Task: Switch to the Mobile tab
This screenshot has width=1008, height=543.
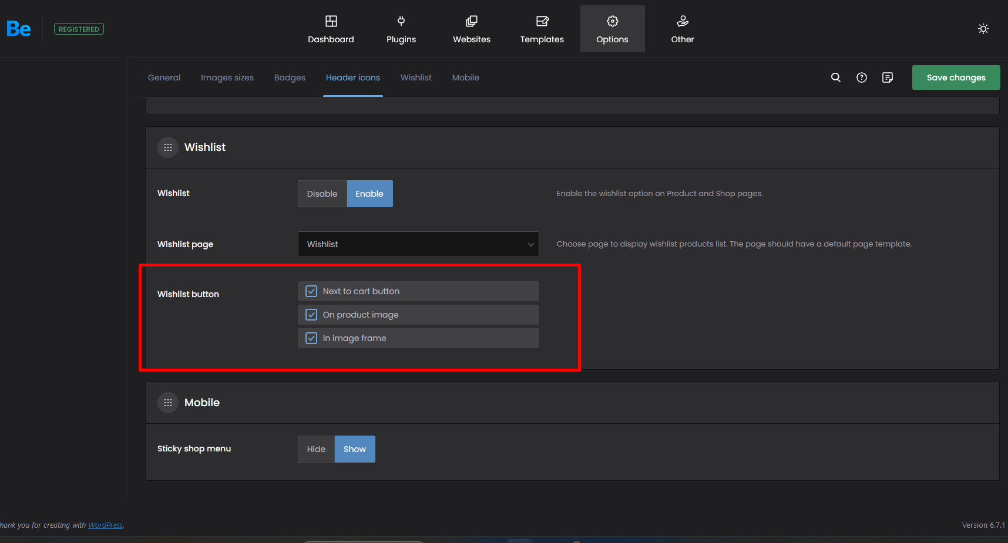Action: click(x=466, y=77)
